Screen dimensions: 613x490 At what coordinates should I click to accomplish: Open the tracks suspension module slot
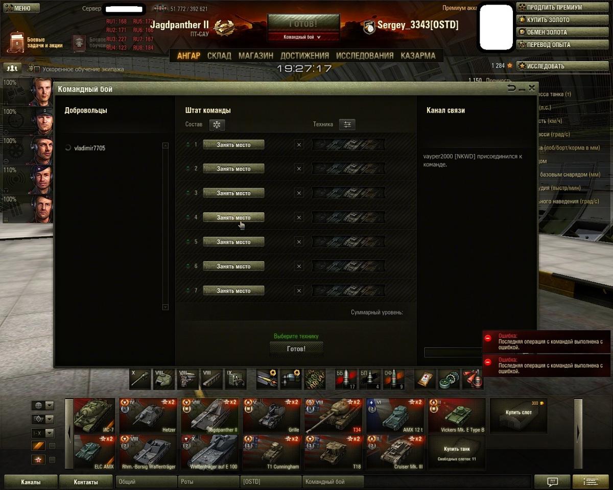(211, 379)
